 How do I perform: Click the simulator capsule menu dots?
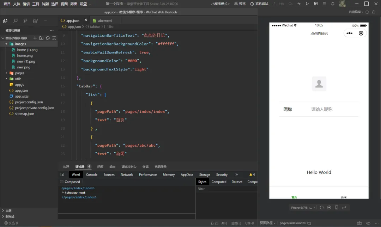(349, 33)
